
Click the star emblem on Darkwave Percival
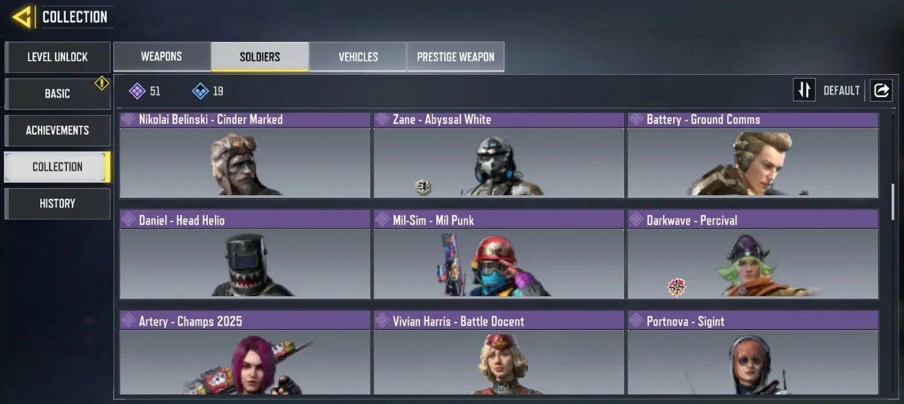(677, 287)
